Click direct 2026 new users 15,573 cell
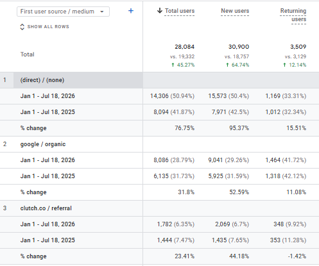This screenshot has height=266, width=319. [228, 96]
